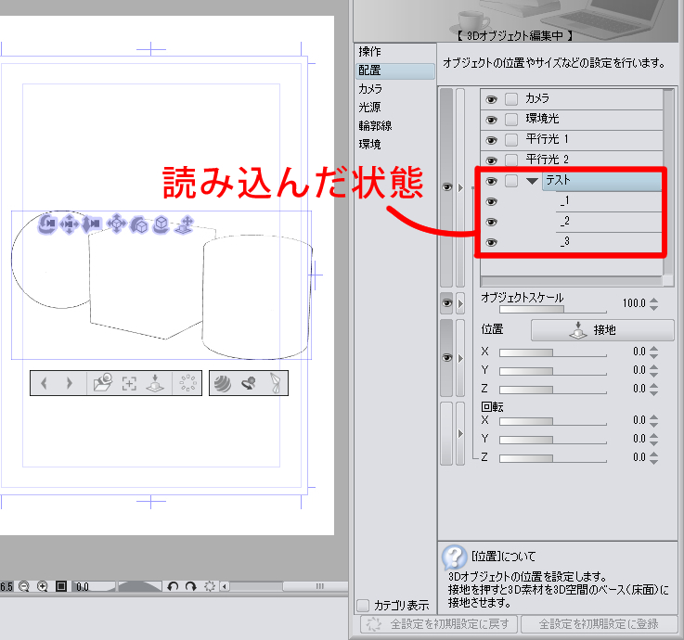Select the move-object icon with four arrows
The image size is (684, 640).
[116, 224]
